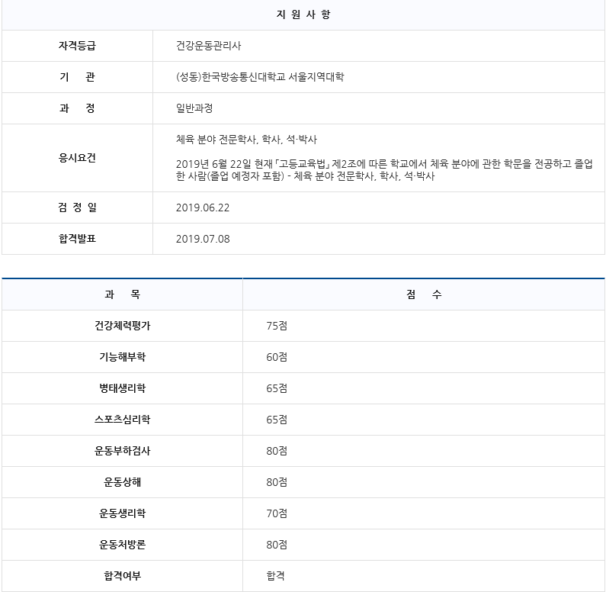Screen dimensions: 606x592
Task: Select the 기 관 label cell
Action: pos(77,77)
